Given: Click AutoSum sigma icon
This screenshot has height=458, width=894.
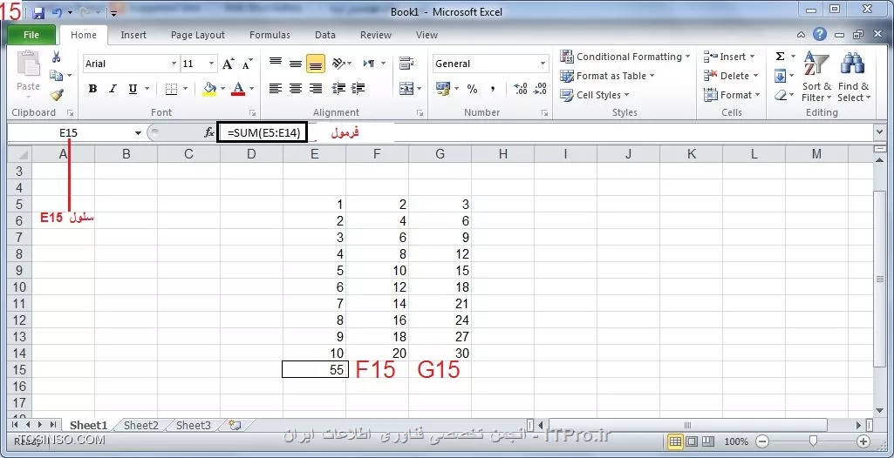Looking at the screenshot, I should click(x=780, y=57).
